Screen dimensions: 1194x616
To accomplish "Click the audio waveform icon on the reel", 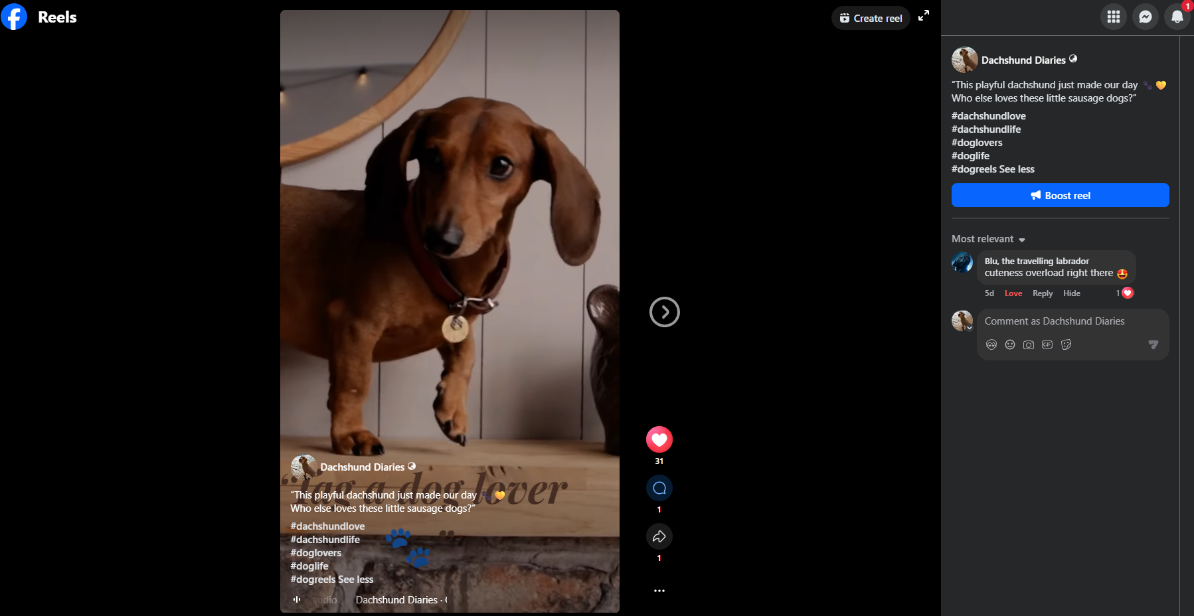I will click(x=297, y=599).
